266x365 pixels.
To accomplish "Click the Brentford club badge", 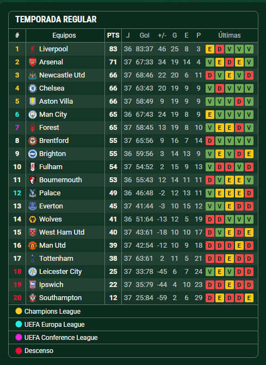I will (33, 141).
